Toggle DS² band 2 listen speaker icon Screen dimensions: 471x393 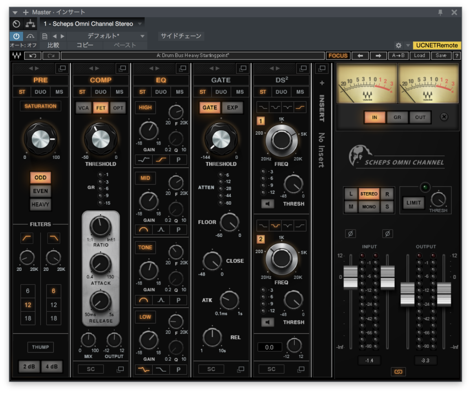pyautogui.click(x=268, y=322)
